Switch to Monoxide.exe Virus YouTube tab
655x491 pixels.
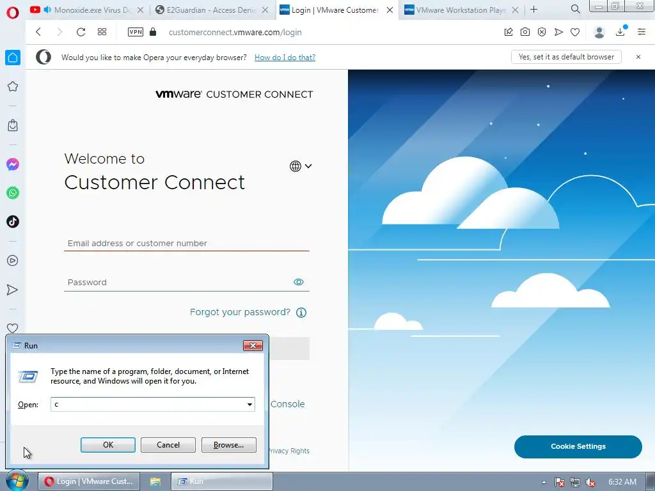(x=88, y=10)
